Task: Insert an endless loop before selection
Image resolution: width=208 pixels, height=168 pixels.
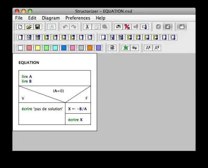Action: point(73,37)
